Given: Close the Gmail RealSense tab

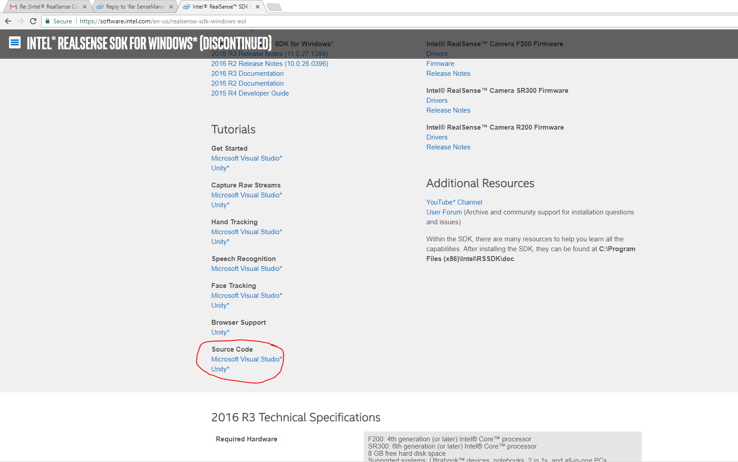Looking at the screenshot, I should pos(85,7).
